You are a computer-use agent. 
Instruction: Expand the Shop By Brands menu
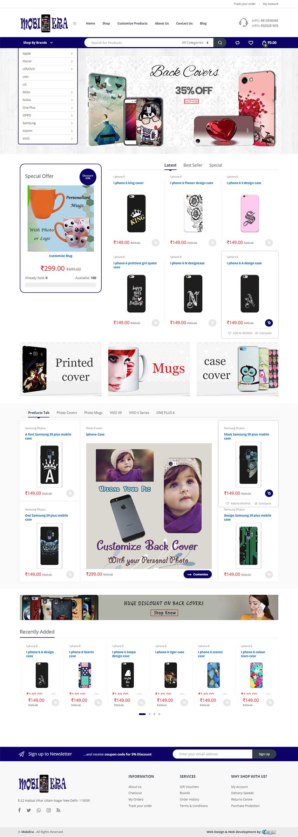coord(38,43)
